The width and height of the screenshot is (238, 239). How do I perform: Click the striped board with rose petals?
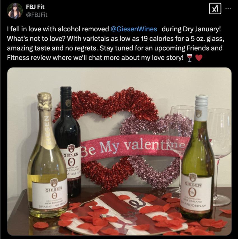coord(126,214)
